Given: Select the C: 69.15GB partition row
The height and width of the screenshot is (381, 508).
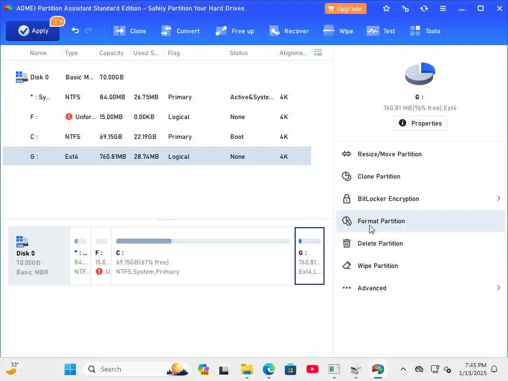Looking at the screenshot, I should (157, 136).
